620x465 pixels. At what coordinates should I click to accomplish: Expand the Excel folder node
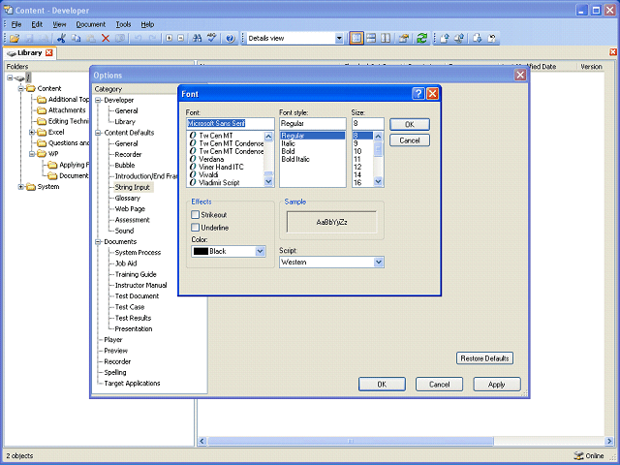coord(32,132)
